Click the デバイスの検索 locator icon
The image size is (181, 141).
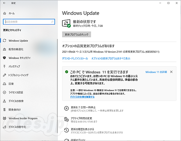[4, 101]
